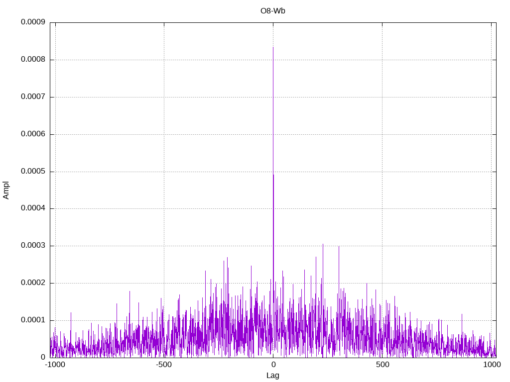Click the 500 x-axis tick label
The image size is (510, 382).
[382, 365]
